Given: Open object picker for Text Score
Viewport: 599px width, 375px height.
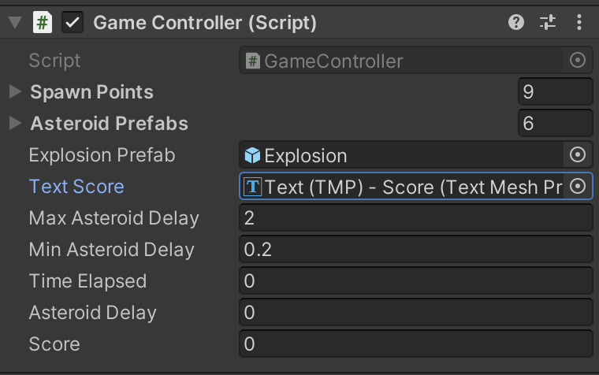Looking at the screenshot, I should click(578, 186).
